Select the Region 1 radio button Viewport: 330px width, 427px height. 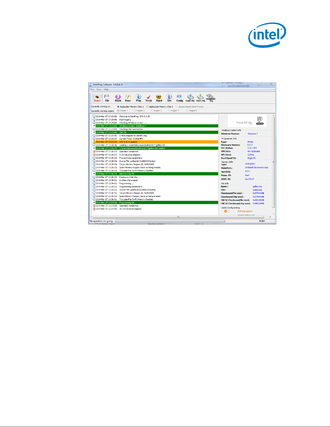point(118,111)
